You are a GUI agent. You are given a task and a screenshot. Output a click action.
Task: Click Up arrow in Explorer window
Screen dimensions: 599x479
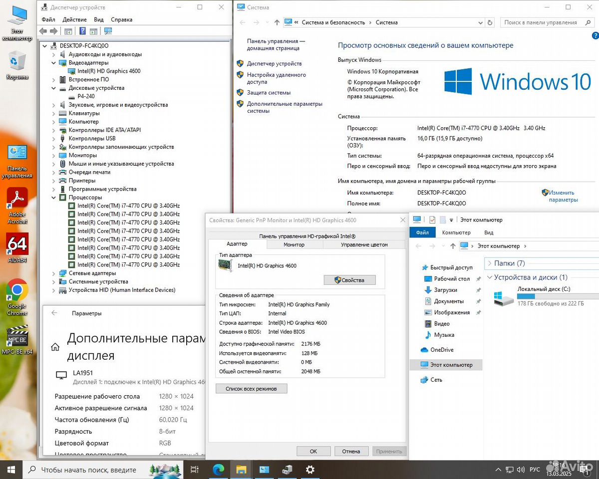453,246
